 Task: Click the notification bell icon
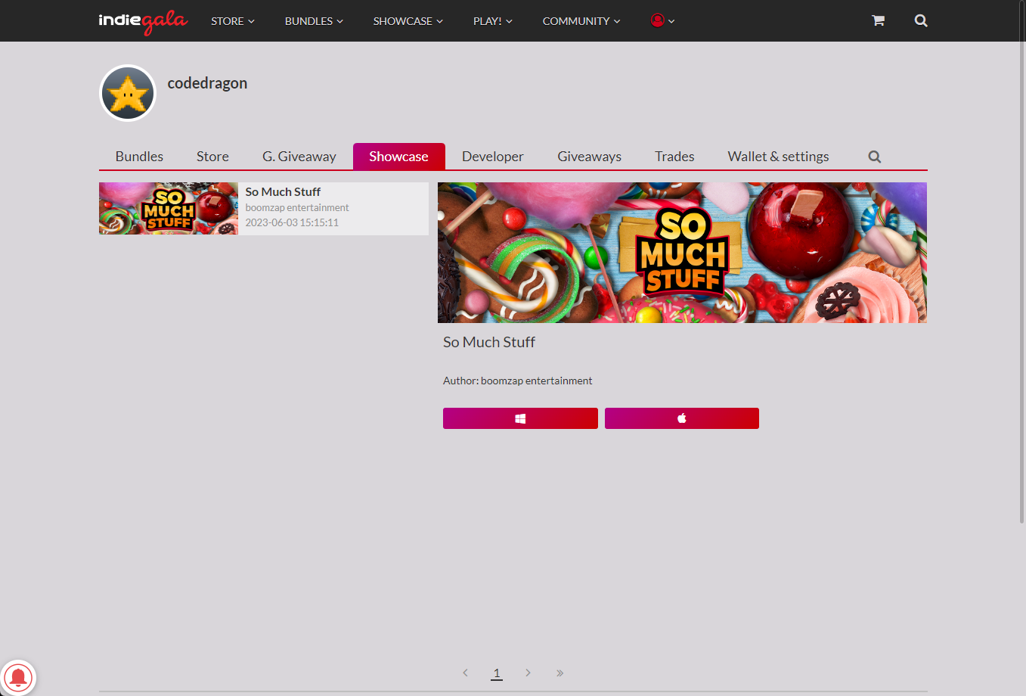click(18, 677)
